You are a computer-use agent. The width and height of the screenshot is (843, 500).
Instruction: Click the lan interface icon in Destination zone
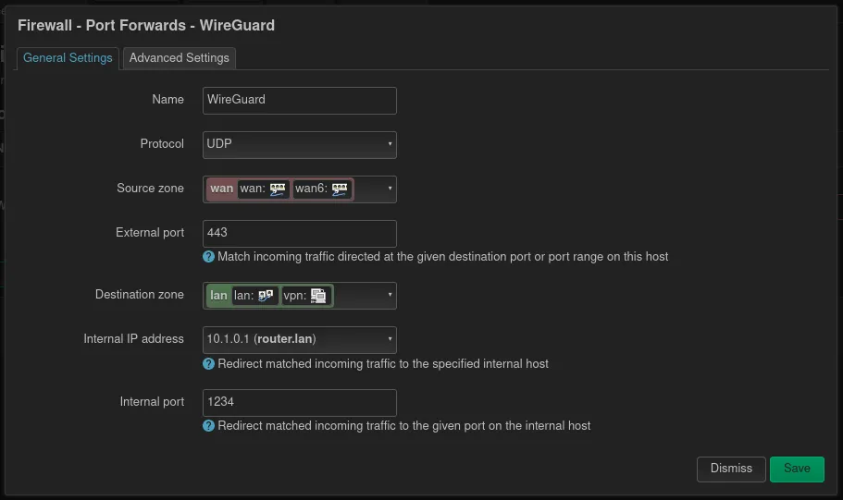point(266,296)
